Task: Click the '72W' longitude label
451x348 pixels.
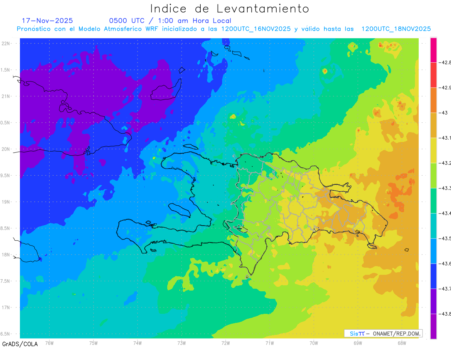Action: (225, 343)
